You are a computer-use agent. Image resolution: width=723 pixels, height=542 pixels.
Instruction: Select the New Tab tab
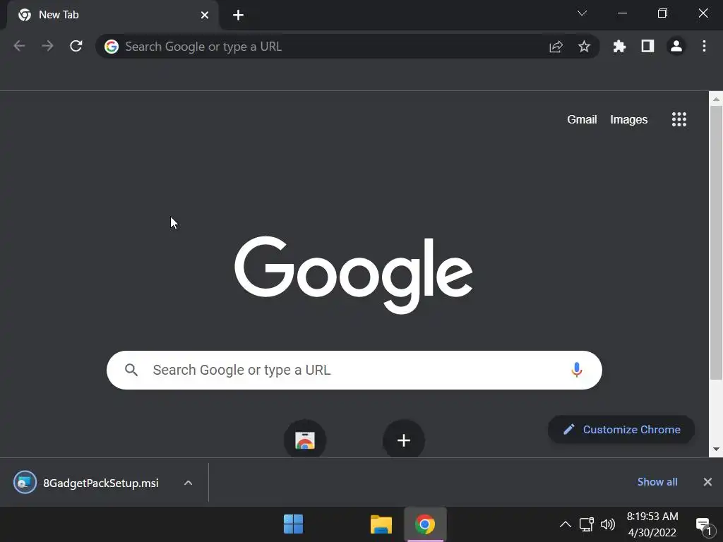click(113, 16)
